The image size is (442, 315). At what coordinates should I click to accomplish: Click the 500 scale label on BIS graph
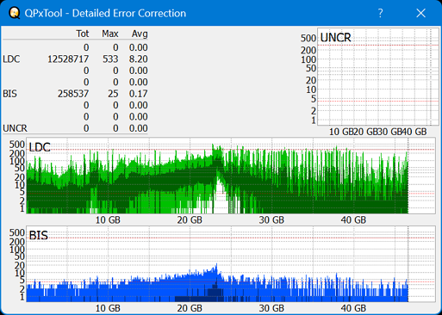point(17,232)
